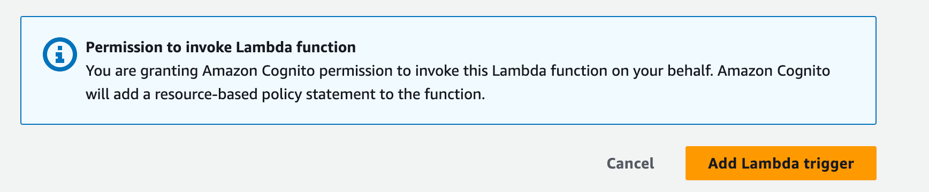Cancel adding the Lambda trigger

click(x=630, y=163)
